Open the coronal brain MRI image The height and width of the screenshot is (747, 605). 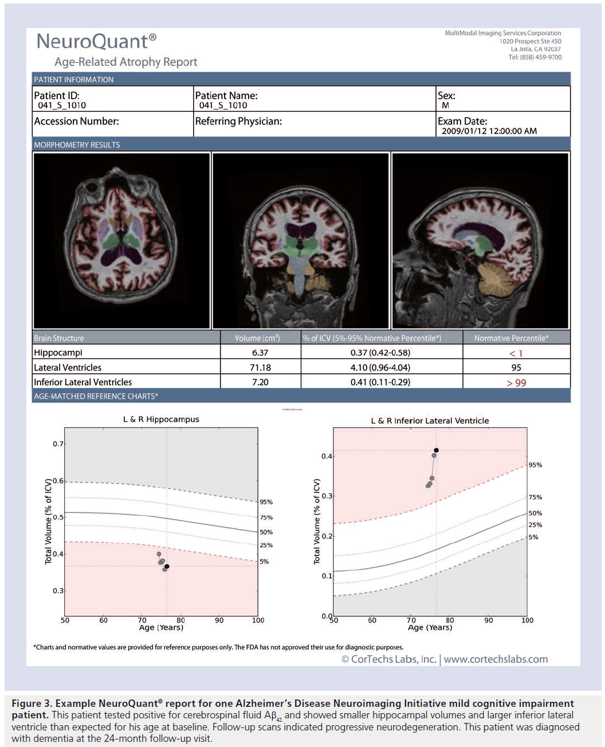coord(301,241)
